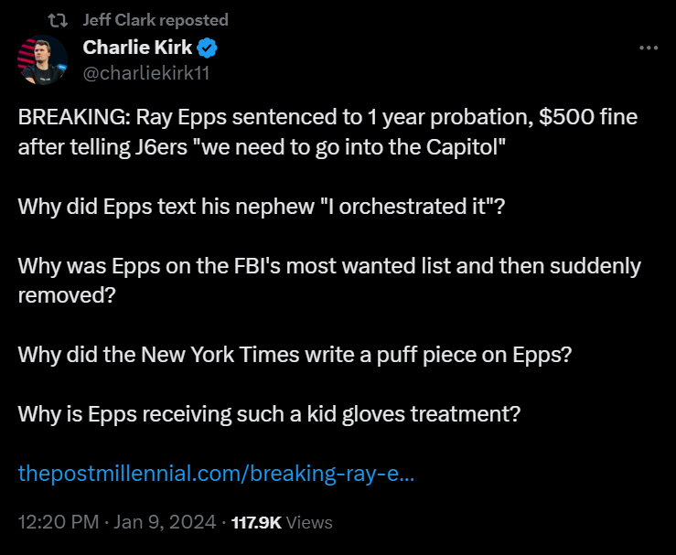Image resolution: width=676 pixels, height=555 pixels.
Task: Select the 'I orchestrated it' question text
Action: (262, 207)
